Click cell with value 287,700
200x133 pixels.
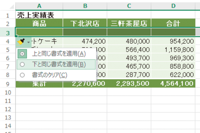[x=129, y=74]
